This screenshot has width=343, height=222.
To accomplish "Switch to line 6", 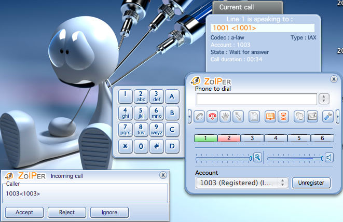I will tap(322, 138).
